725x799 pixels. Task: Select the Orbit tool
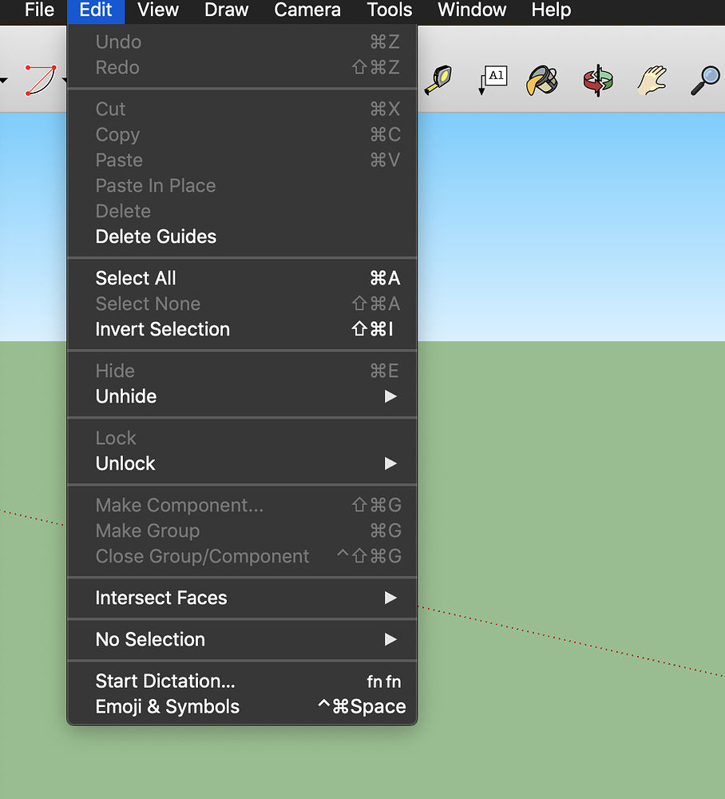598,81
